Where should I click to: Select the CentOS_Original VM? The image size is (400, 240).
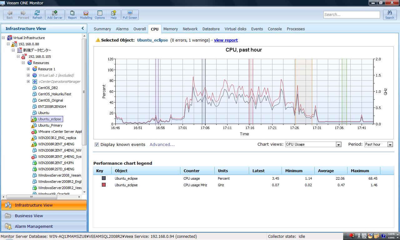tap(51, 100)
